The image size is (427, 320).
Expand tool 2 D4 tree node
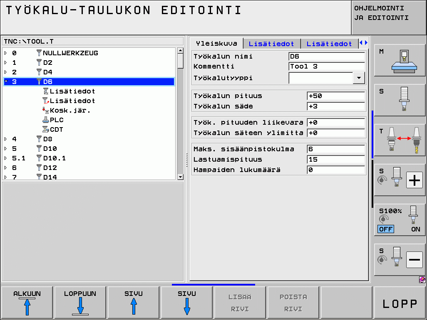coord(6,72)
